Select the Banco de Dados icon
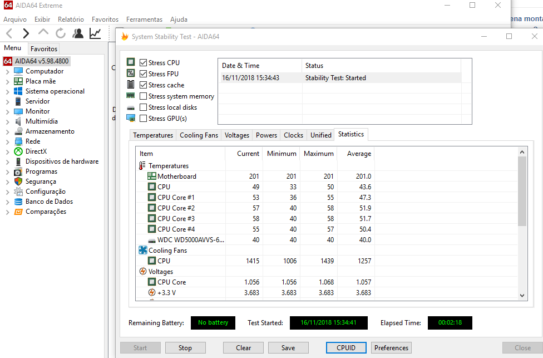Viewport: 543px width, 358px height. (x=18, y=202)
